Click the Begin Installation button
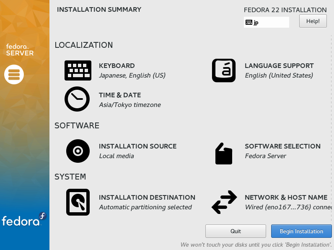 click(301, 231)
